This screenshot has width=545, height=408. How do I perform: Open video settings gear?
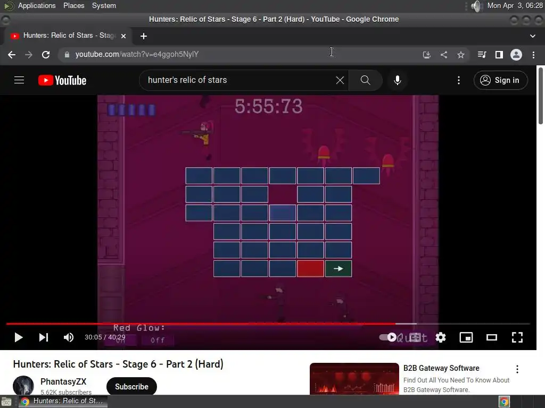coord(441,337)
